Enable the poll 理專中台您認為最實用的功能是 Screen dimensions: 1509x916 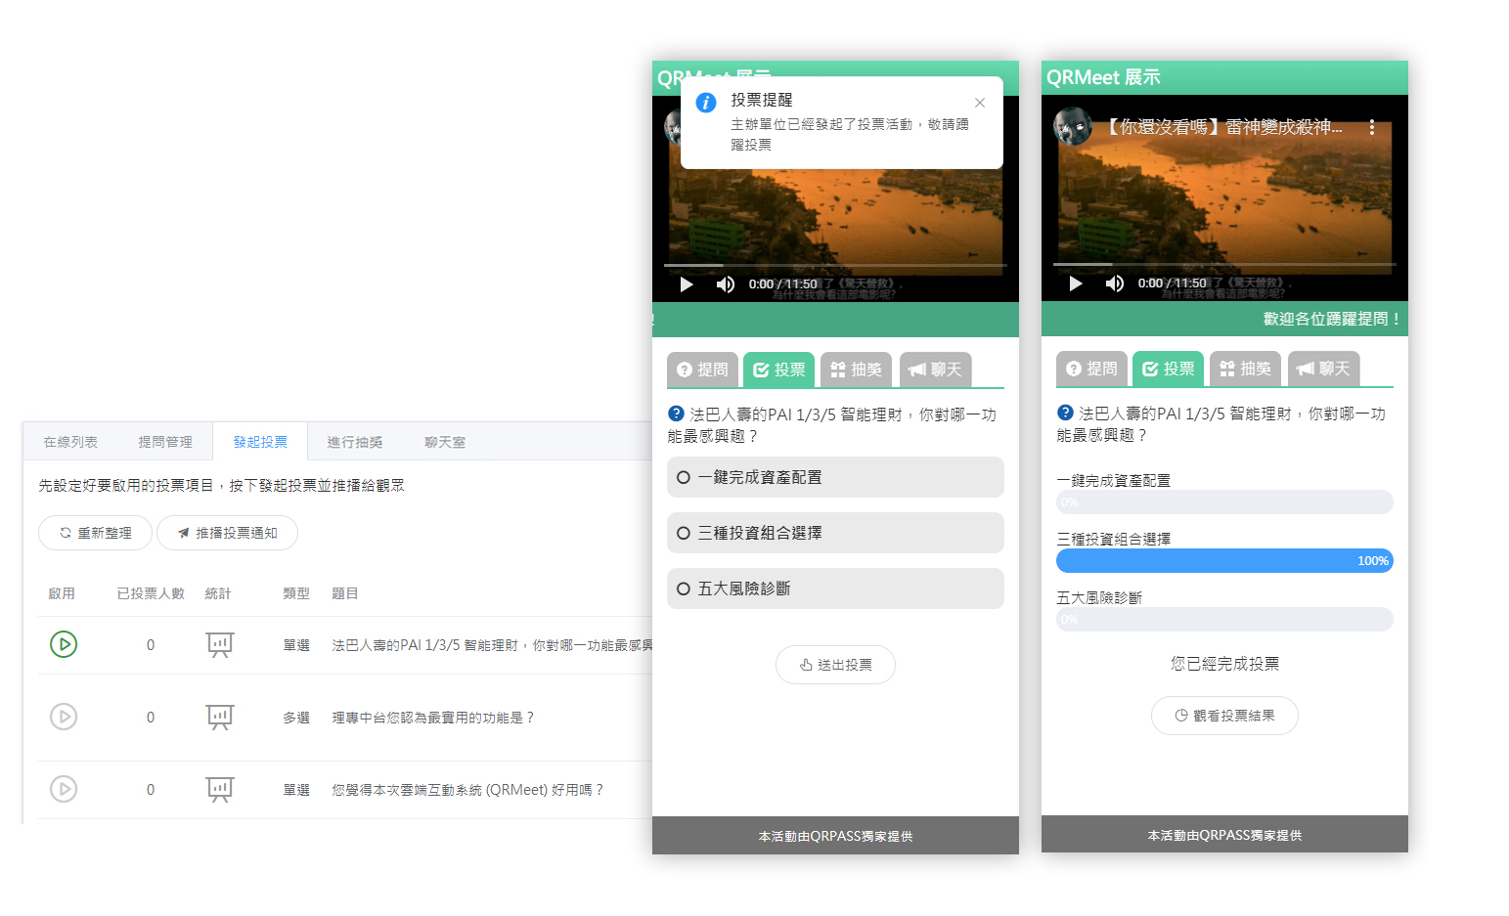tap(64, 717)
